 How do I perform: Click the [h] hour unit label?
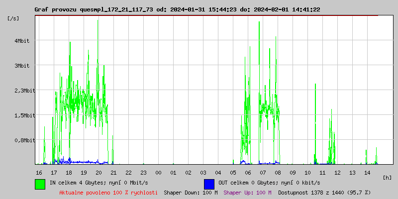(388, 177)
